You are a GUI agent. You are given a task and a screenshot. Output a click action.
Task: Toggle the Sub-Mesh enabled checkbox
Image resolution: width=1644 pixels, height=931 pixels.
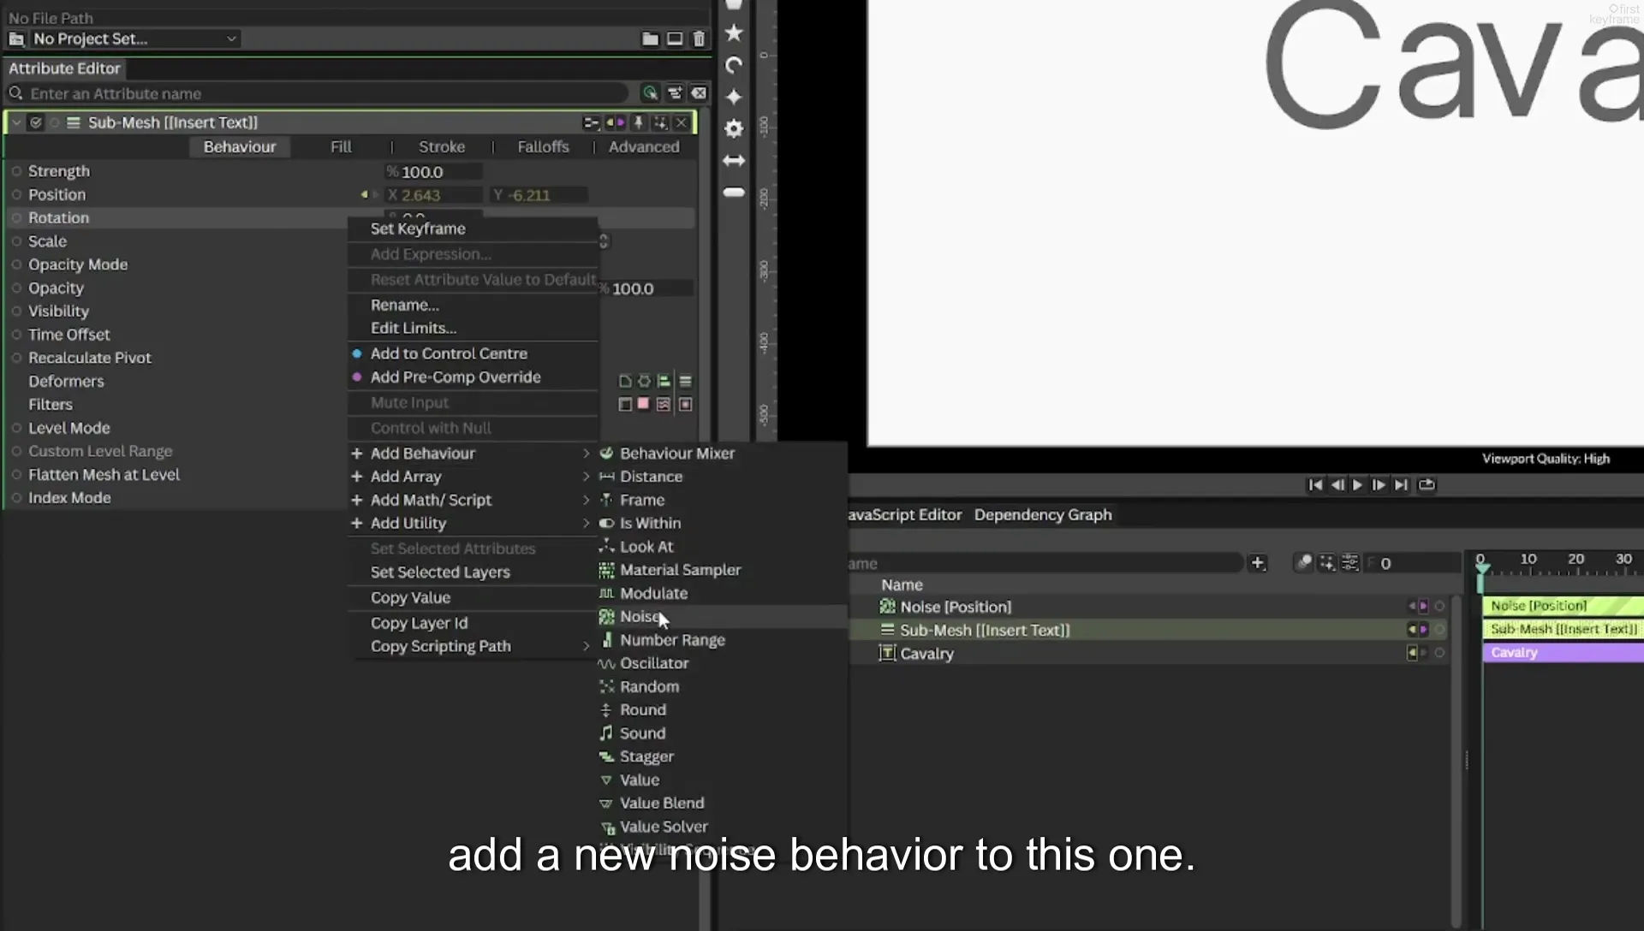point(36,122)
